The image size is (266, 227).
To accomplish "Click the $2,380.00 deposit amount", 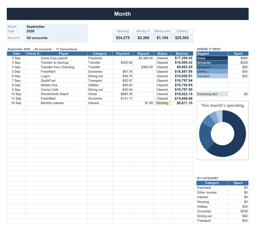I will 143,58.
